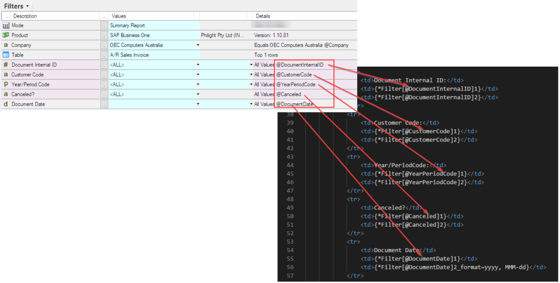Click the Product row ellipsis button
The width and height of the screenshot is (560, 283).
104,35
